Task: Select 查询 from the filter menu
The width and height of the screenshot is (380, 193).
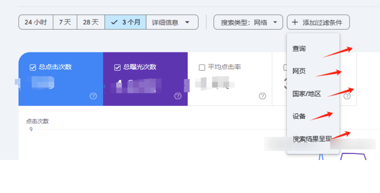Action: click(299, 49)
